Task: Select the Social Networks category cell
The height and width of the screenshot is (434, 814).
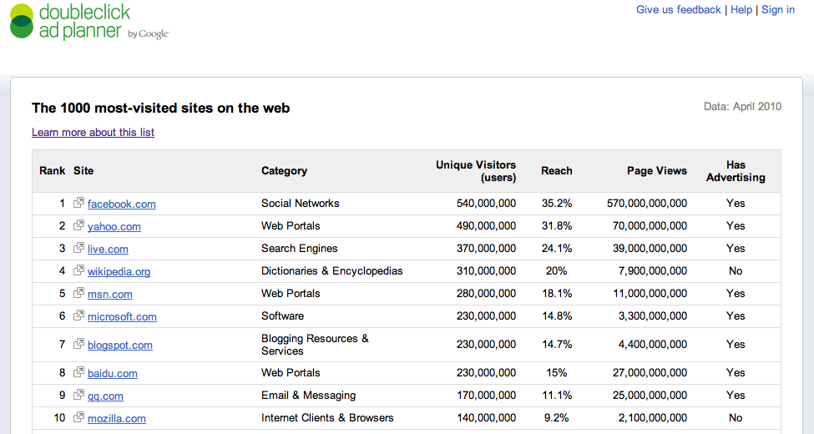Action: tap(300, 203)
